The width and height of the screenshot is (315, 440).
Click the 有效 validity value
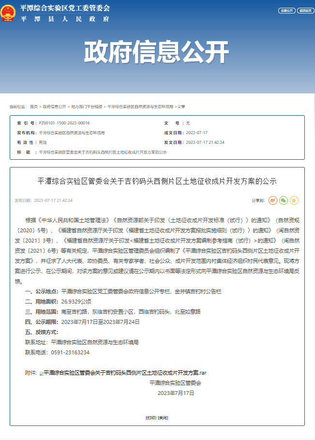[x=43, y=142]
